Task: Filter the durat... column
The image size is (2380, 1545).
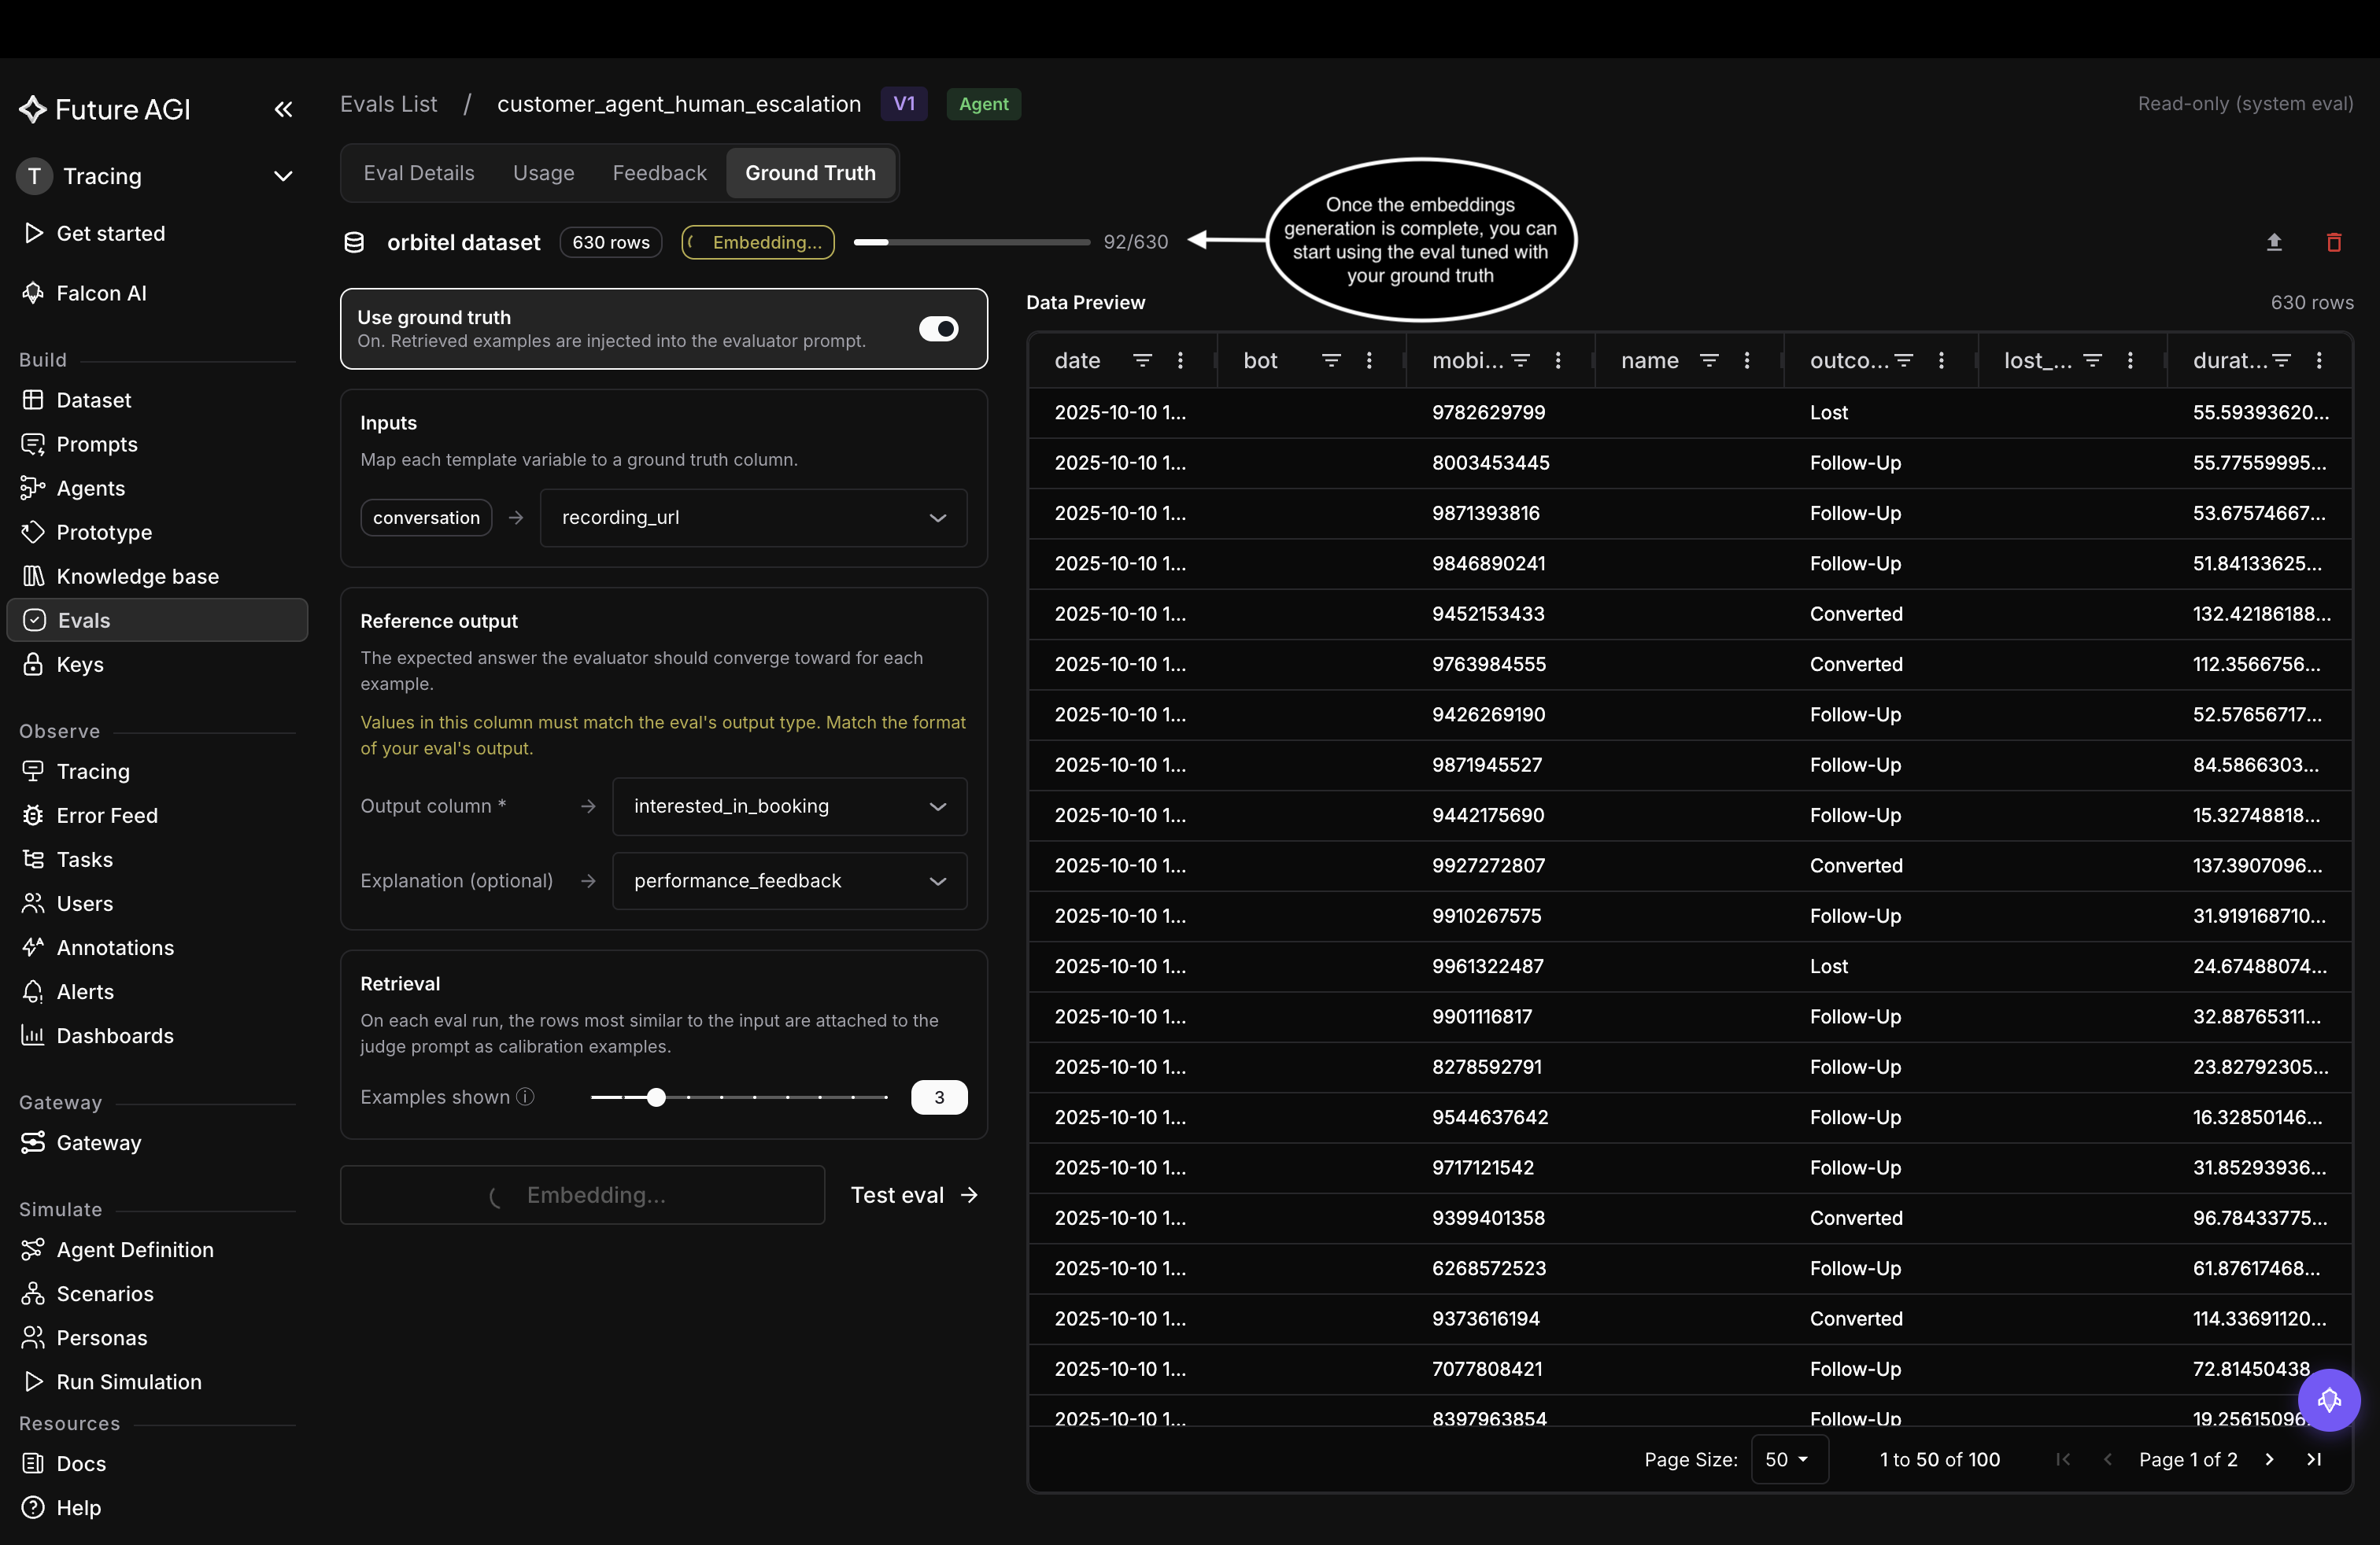Action: (x=2281, y=361)
